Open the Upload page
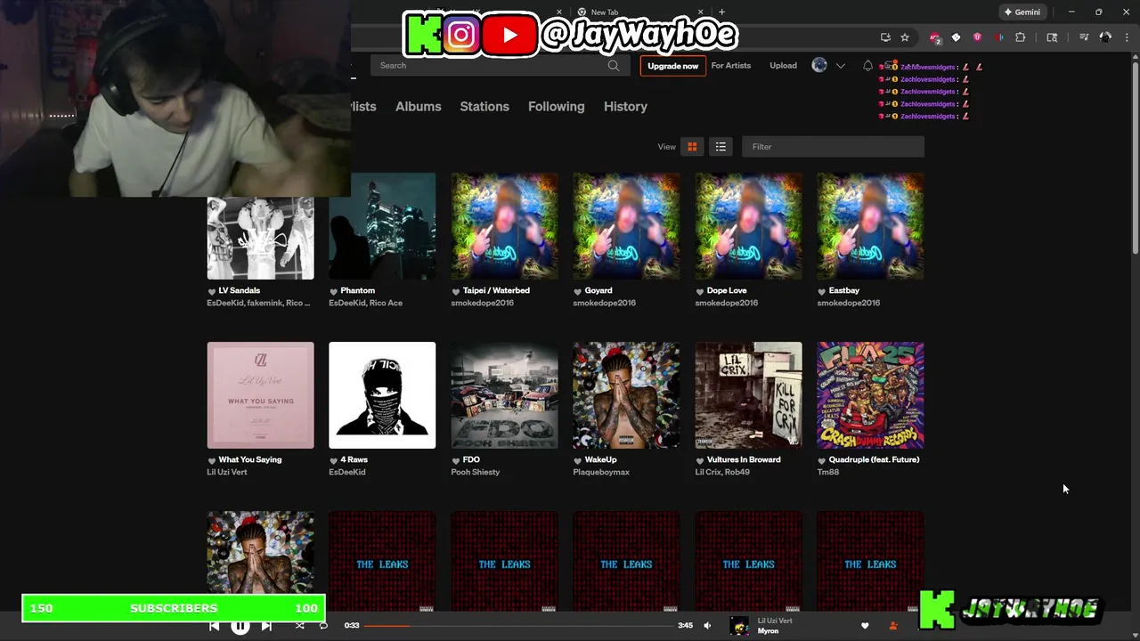The image size is (1140, 641). coord(783,65)
